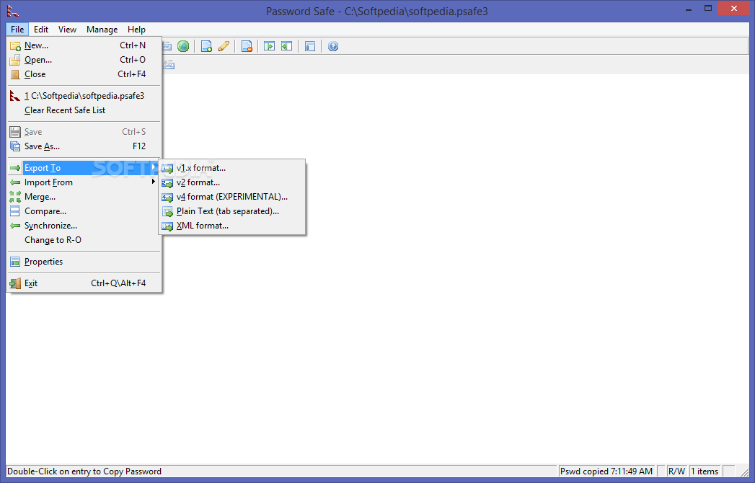The height and width of the screenshot is (483, 755).
Task: Open the Help menu
Action: coord(136,30)
